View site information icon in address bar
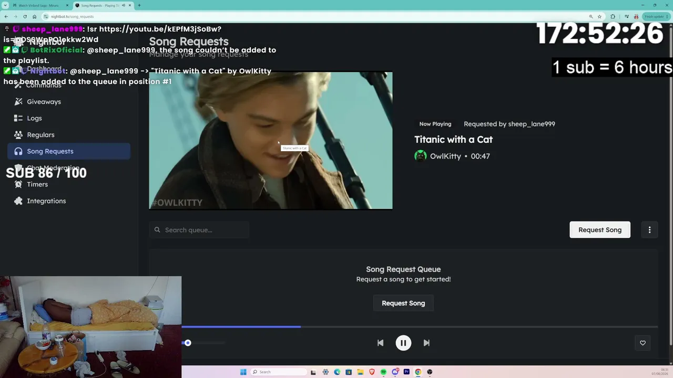The height and width of the screenshot is (378, 673). point(46,16)
